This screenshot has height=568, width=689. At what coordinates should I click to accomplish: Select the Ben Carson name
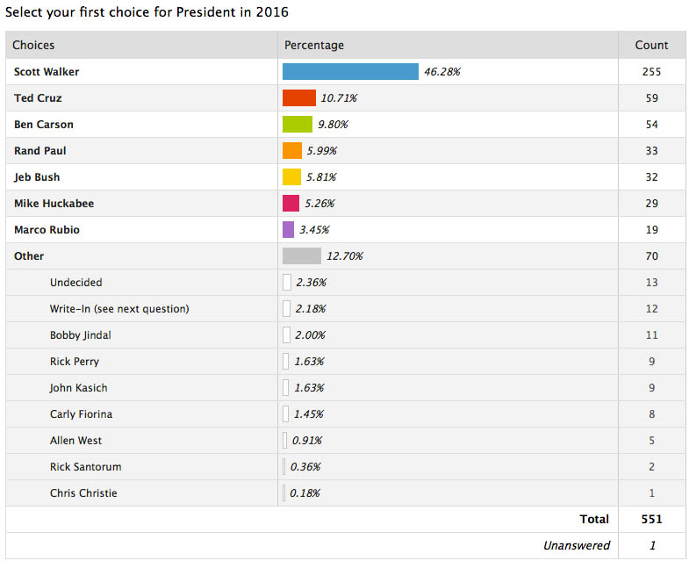[x=44, y=125]
